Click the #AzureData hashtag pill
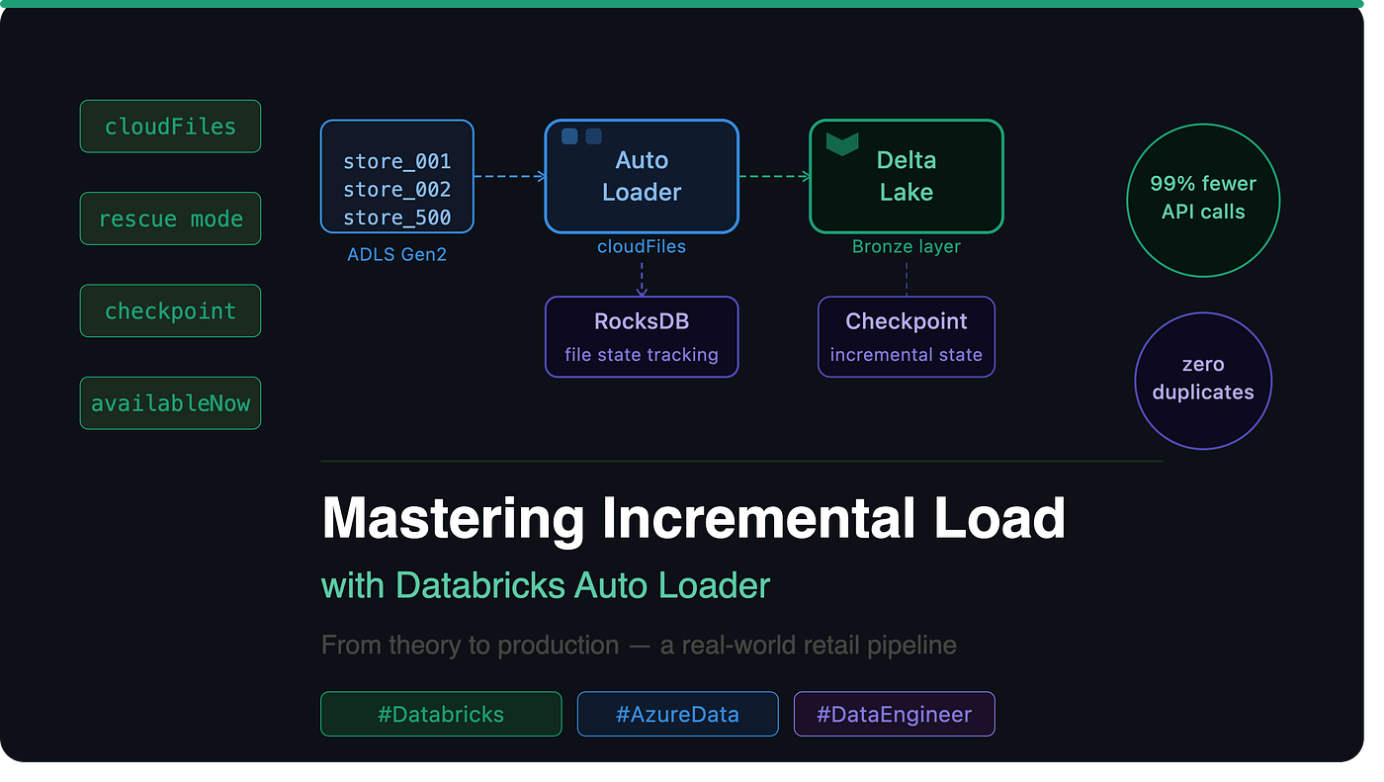 coord(677,714)
